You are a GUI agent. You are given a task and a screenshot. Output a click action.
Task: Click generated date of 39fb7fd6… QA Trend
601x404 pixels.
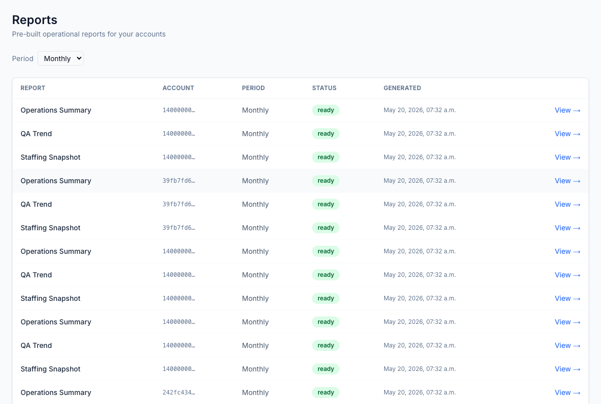(x=420, y=204)
